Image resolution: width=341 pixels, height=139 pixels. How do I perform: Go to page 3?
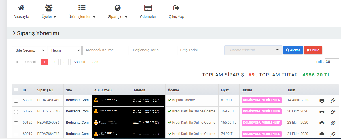[x=64, y=62]
